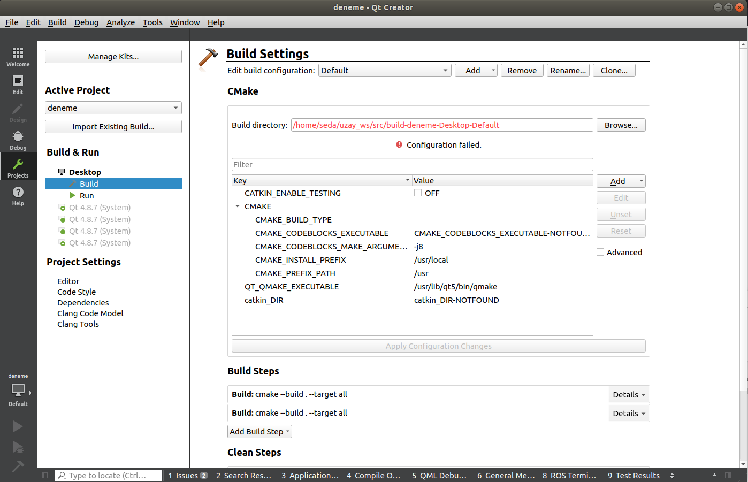Enable the Advanced checkbox
This screenshot has width=748, height=482.
click(x=601, y=253)
